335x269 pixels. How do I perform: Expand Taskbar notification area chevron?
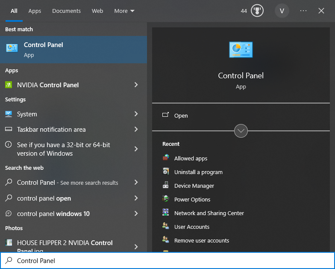[x=136, y=129]
